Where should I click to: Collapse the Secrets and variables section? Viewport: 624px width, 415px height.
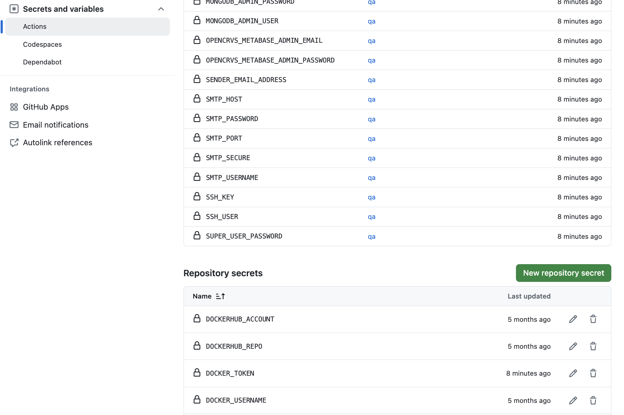point(161,9)
